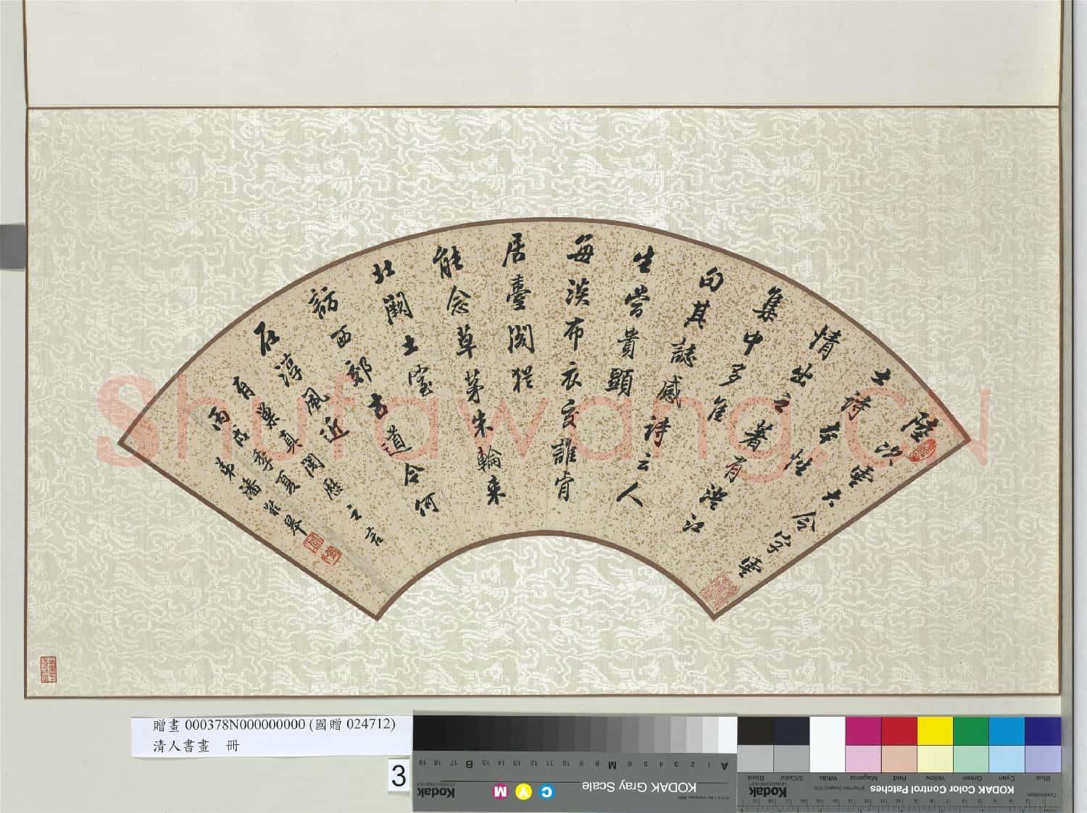The height and width of the screenshot is (813, 1087).
Task: Select the saturated red color patch
Action: click(x=899, y=730)
